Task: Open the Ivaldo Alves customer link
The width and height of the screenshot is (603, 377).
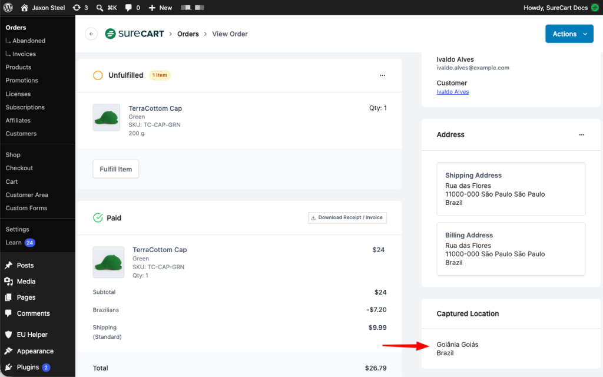Action: point(453,92)
